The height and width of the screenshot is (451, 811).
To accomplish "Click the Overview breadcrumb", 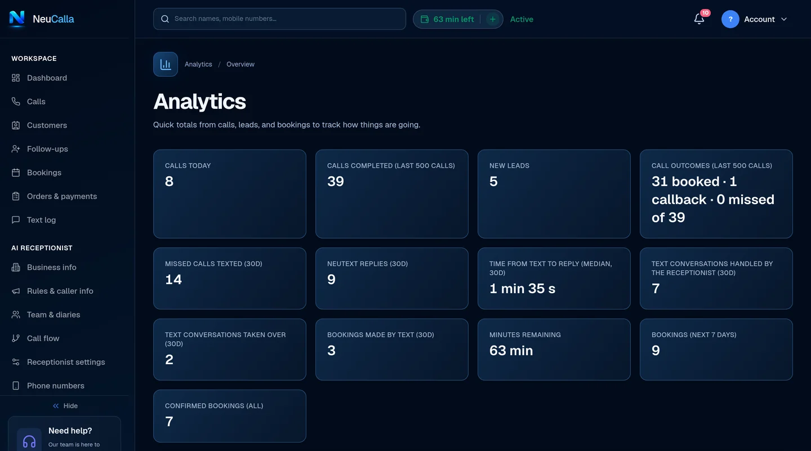I will click(240, 64).
